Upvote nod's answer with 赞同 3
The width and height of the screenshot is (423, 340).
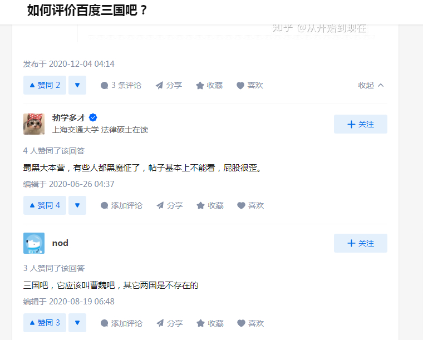coord(45,323)
